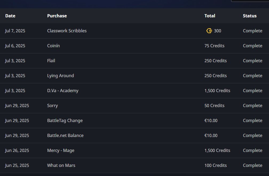Open the Classwork Scribbles purchase entry
Image resolution: width=269 pixels, height=176 pixels.
click(x=67, y=31)
